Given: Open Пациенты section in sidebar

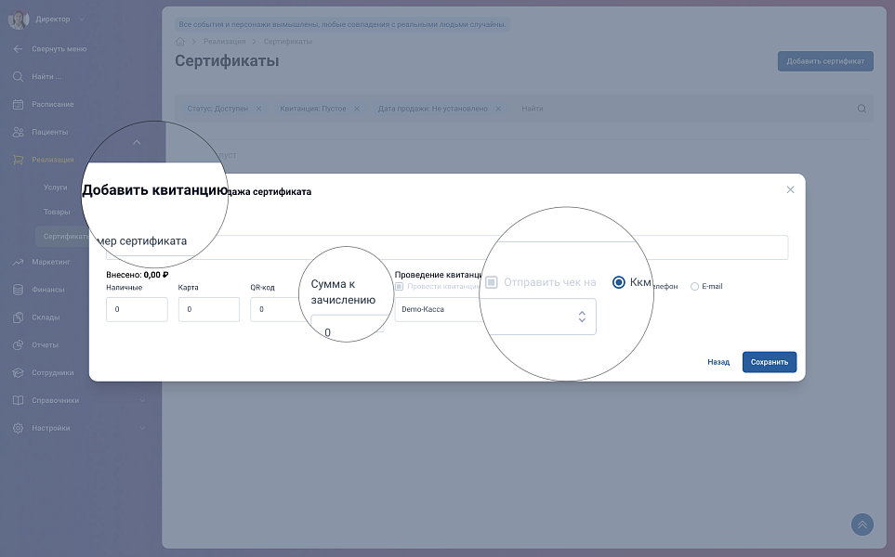Looking at the screenshot, I should (49, 132).
